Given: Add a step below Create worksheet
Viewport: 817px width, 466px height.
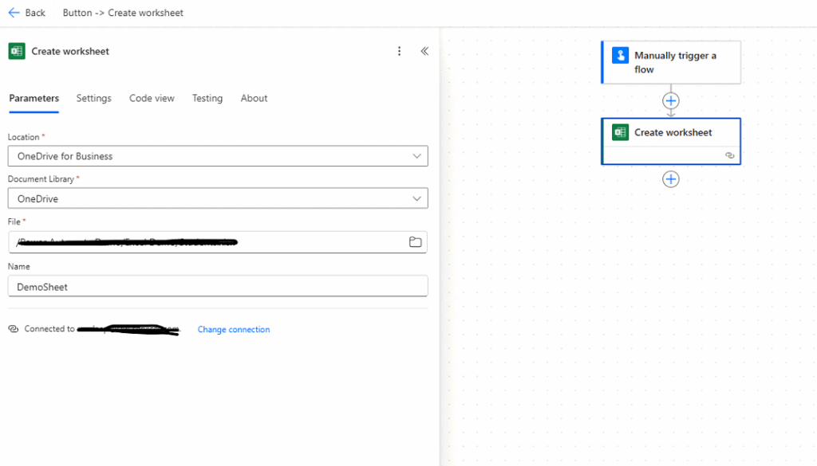Looking at the screenshot, I should pyautogui.click(x=671, y=179).
